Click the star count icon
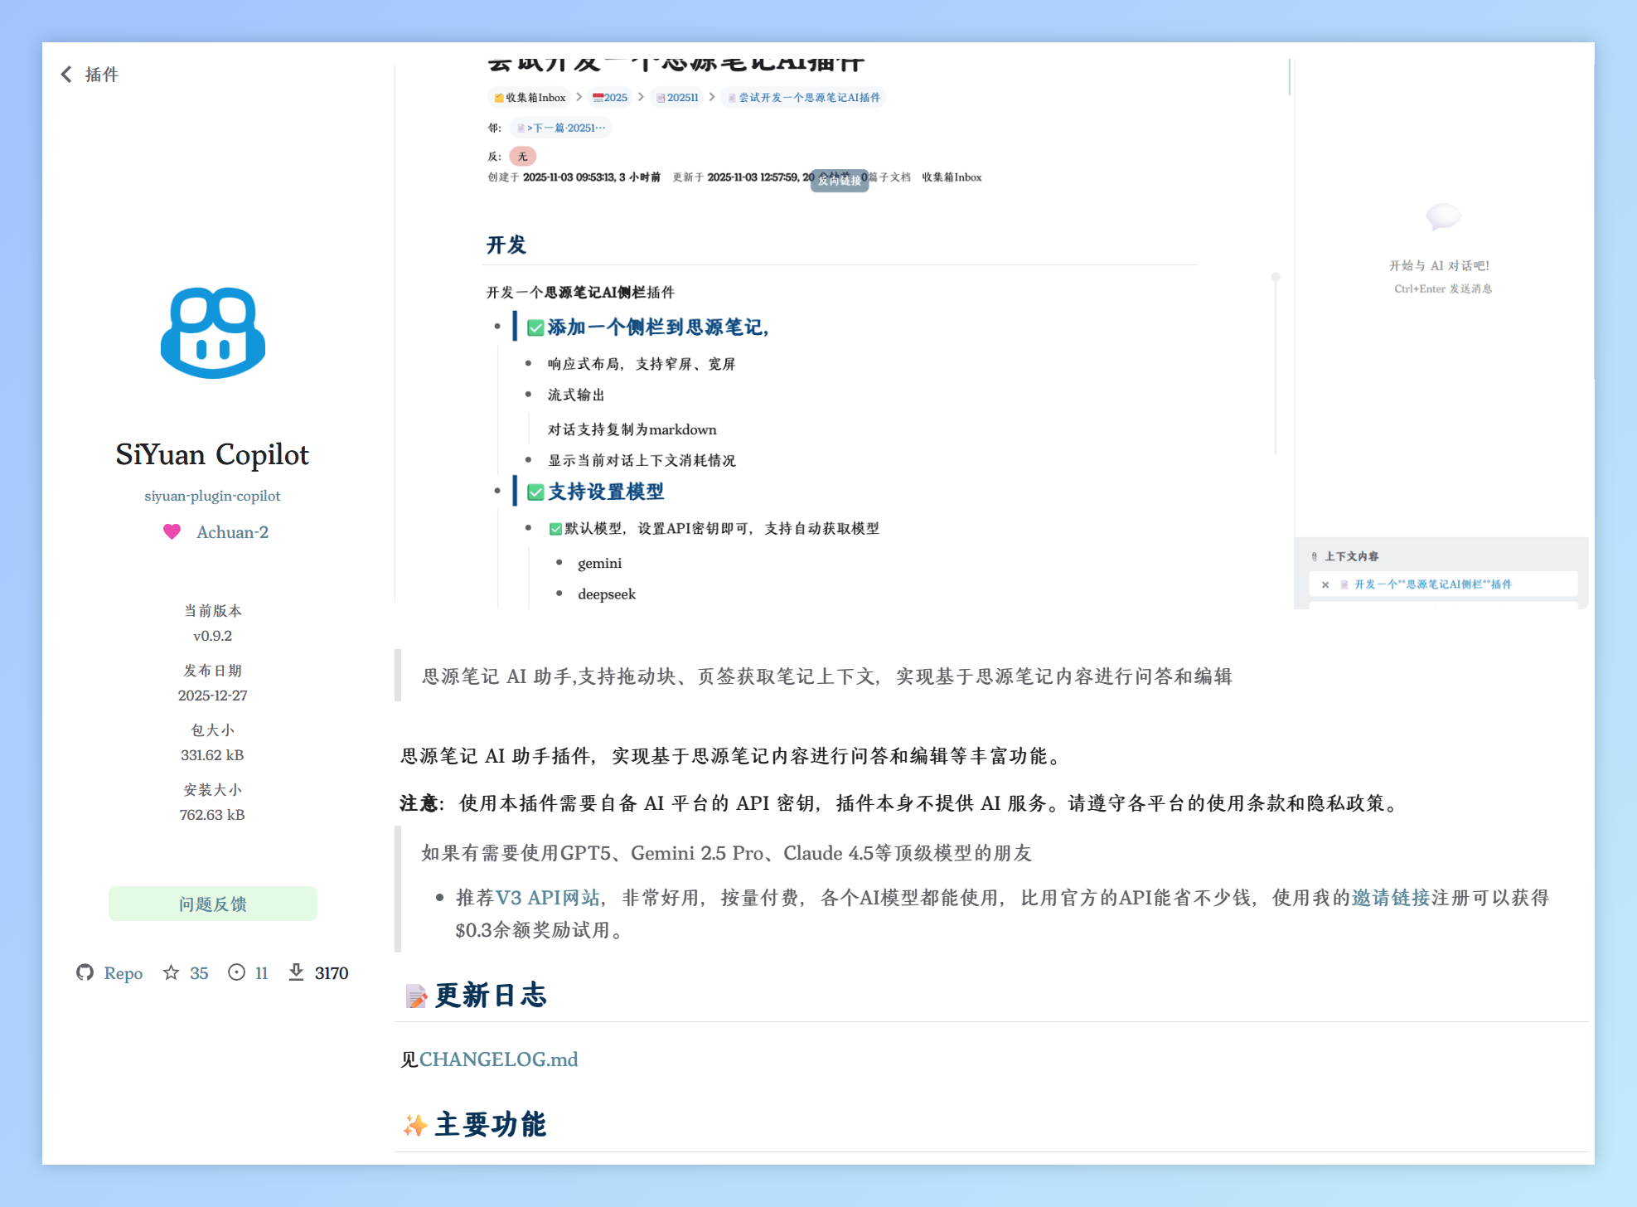This screenshot has height=1207, width=1637. (x=171, y=972)
